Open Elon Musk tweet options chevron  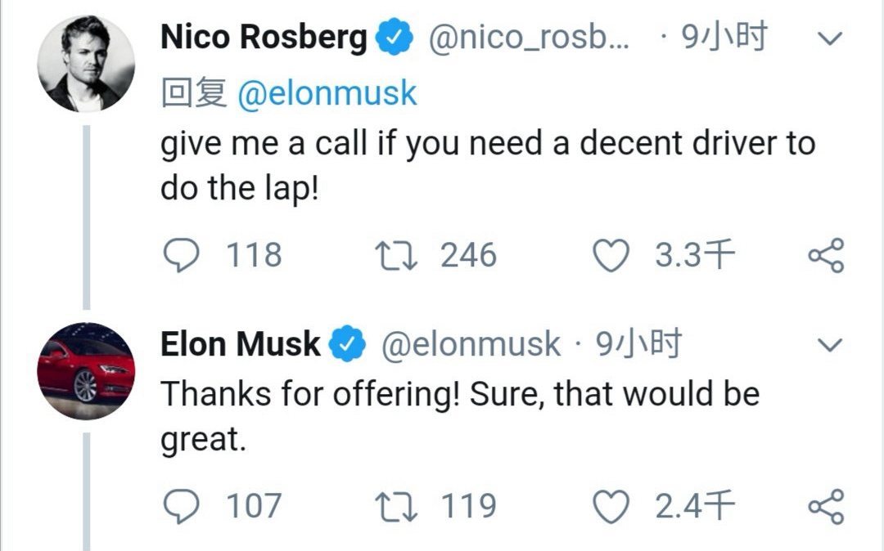pyautogui.click(x=830, y=346)
